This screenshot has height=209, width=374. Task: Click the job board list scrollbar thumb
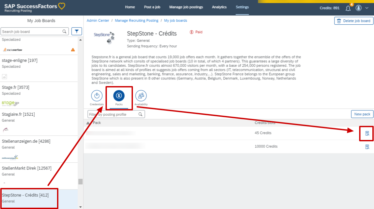[x=80, y=182]
